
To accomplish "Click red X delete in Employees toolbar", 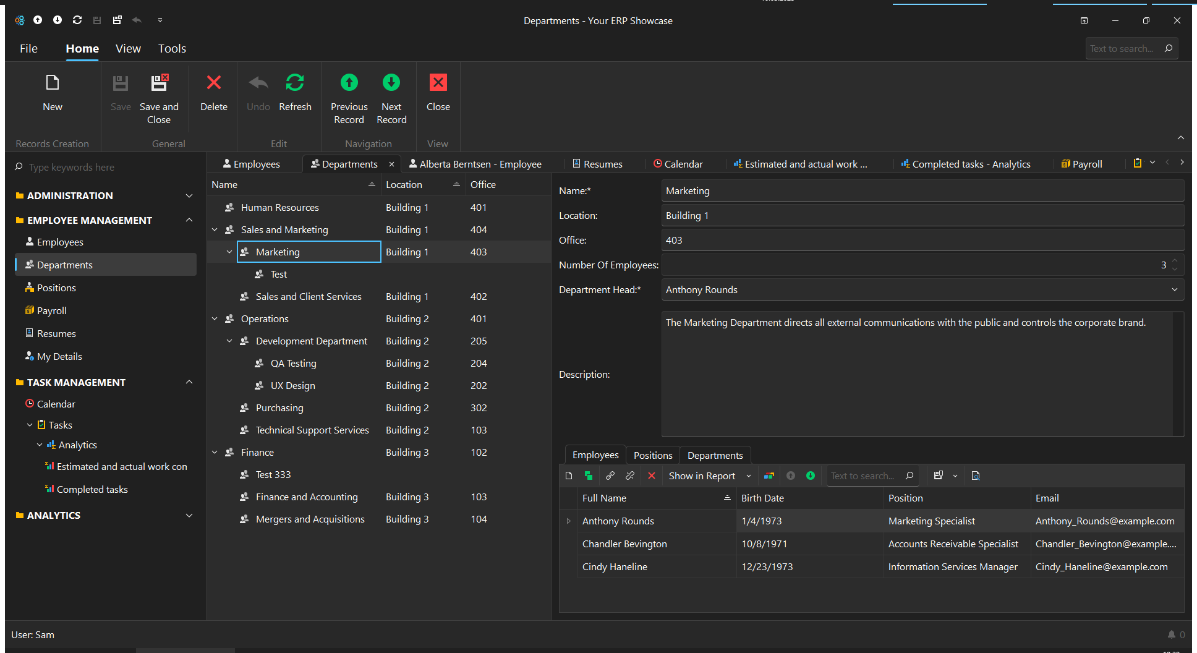I will [652, 476].
